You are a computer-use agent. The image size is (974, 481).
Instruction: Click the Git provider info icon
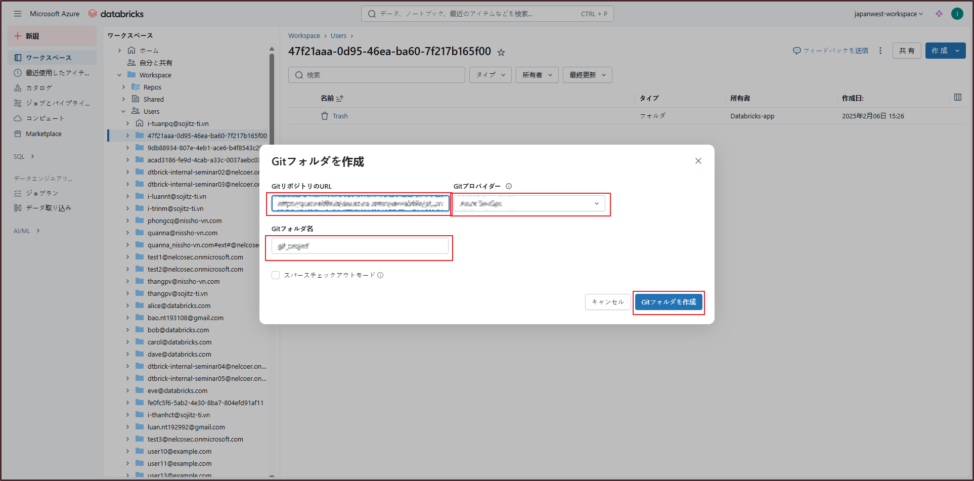(509, 186)
